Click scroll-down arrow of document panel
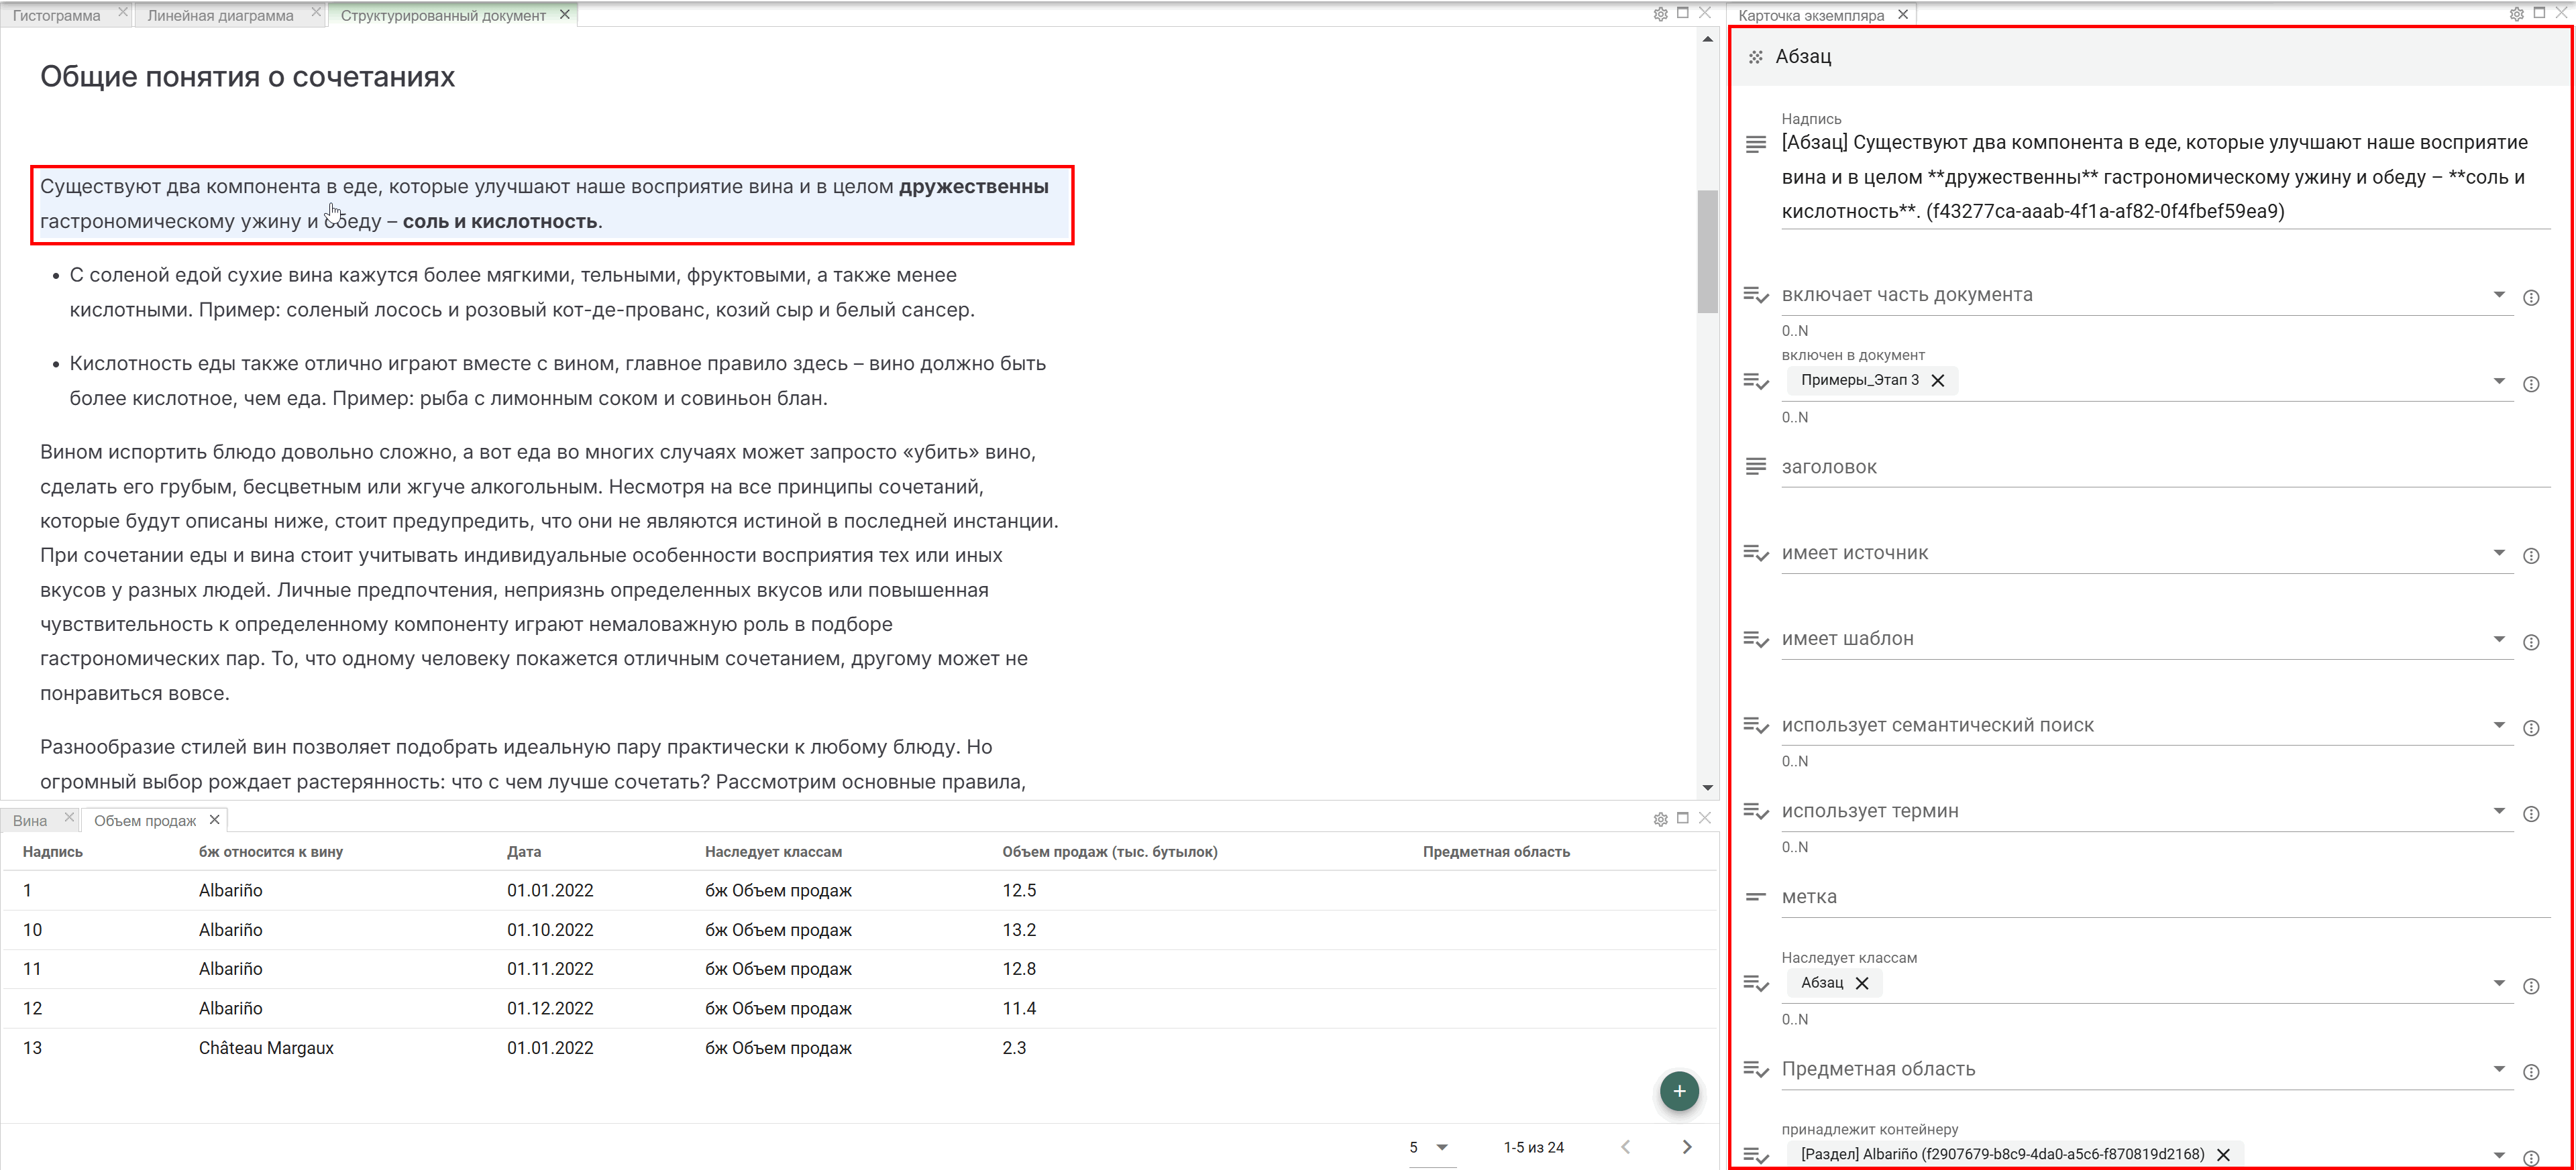The image size is (2576, 1170). [1707, 788]
